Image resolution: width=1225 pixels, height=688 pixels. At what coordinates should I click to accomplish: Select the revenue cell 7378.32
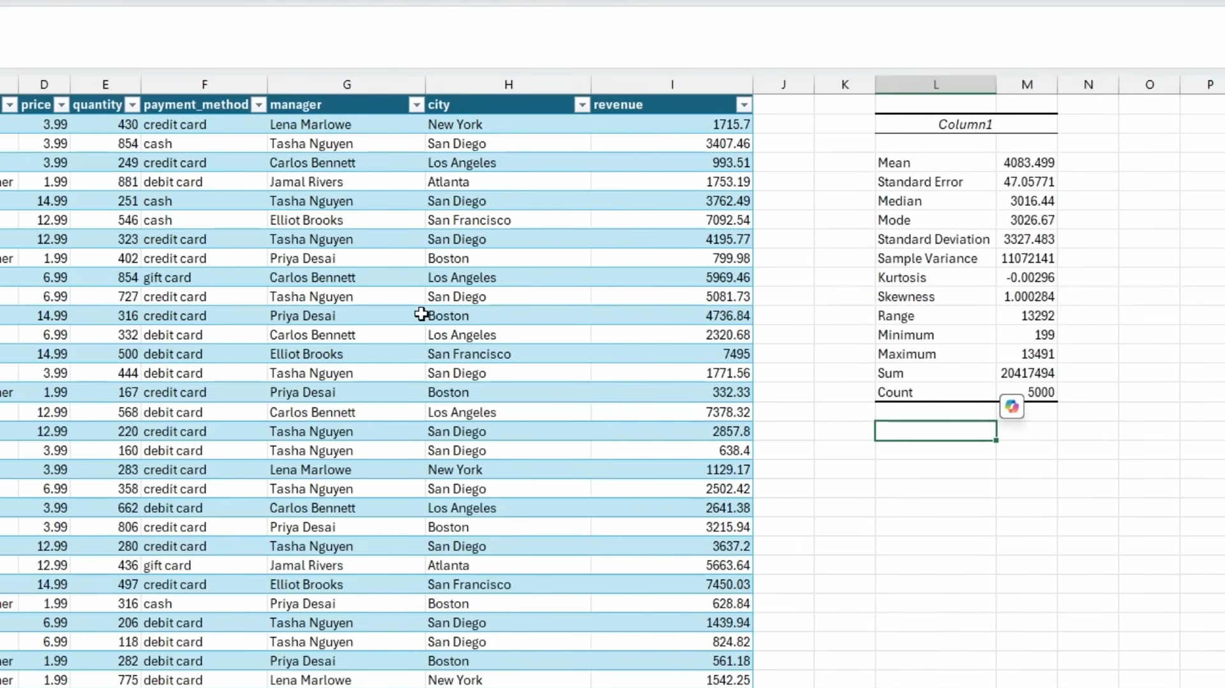click(672, 412)
